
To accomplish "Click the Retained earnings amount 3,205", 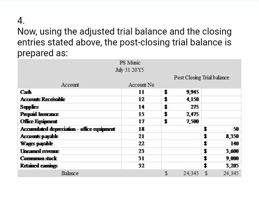I will 232,166.
